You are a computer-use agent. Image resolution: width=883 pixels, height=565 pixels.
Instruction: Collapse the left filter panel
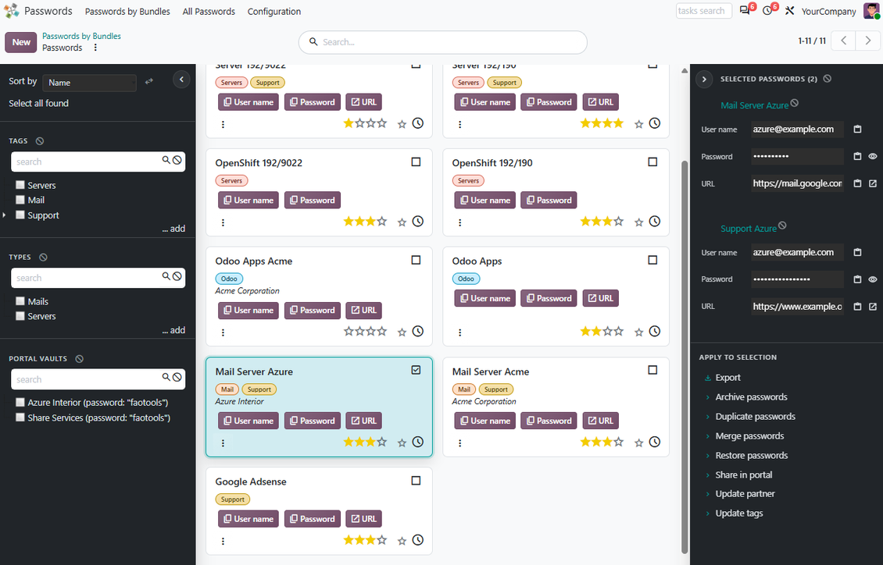[181, 80]
